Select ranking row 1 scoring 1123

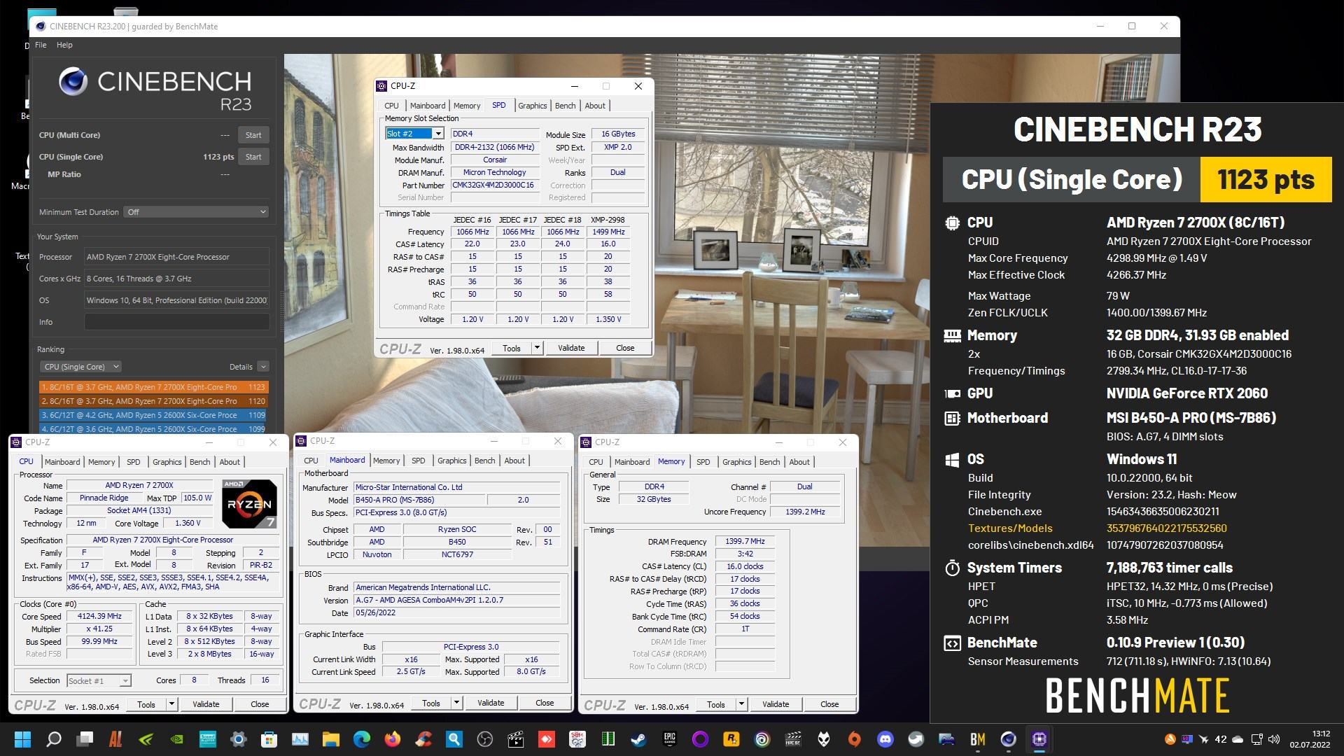[x=153, y=387]
